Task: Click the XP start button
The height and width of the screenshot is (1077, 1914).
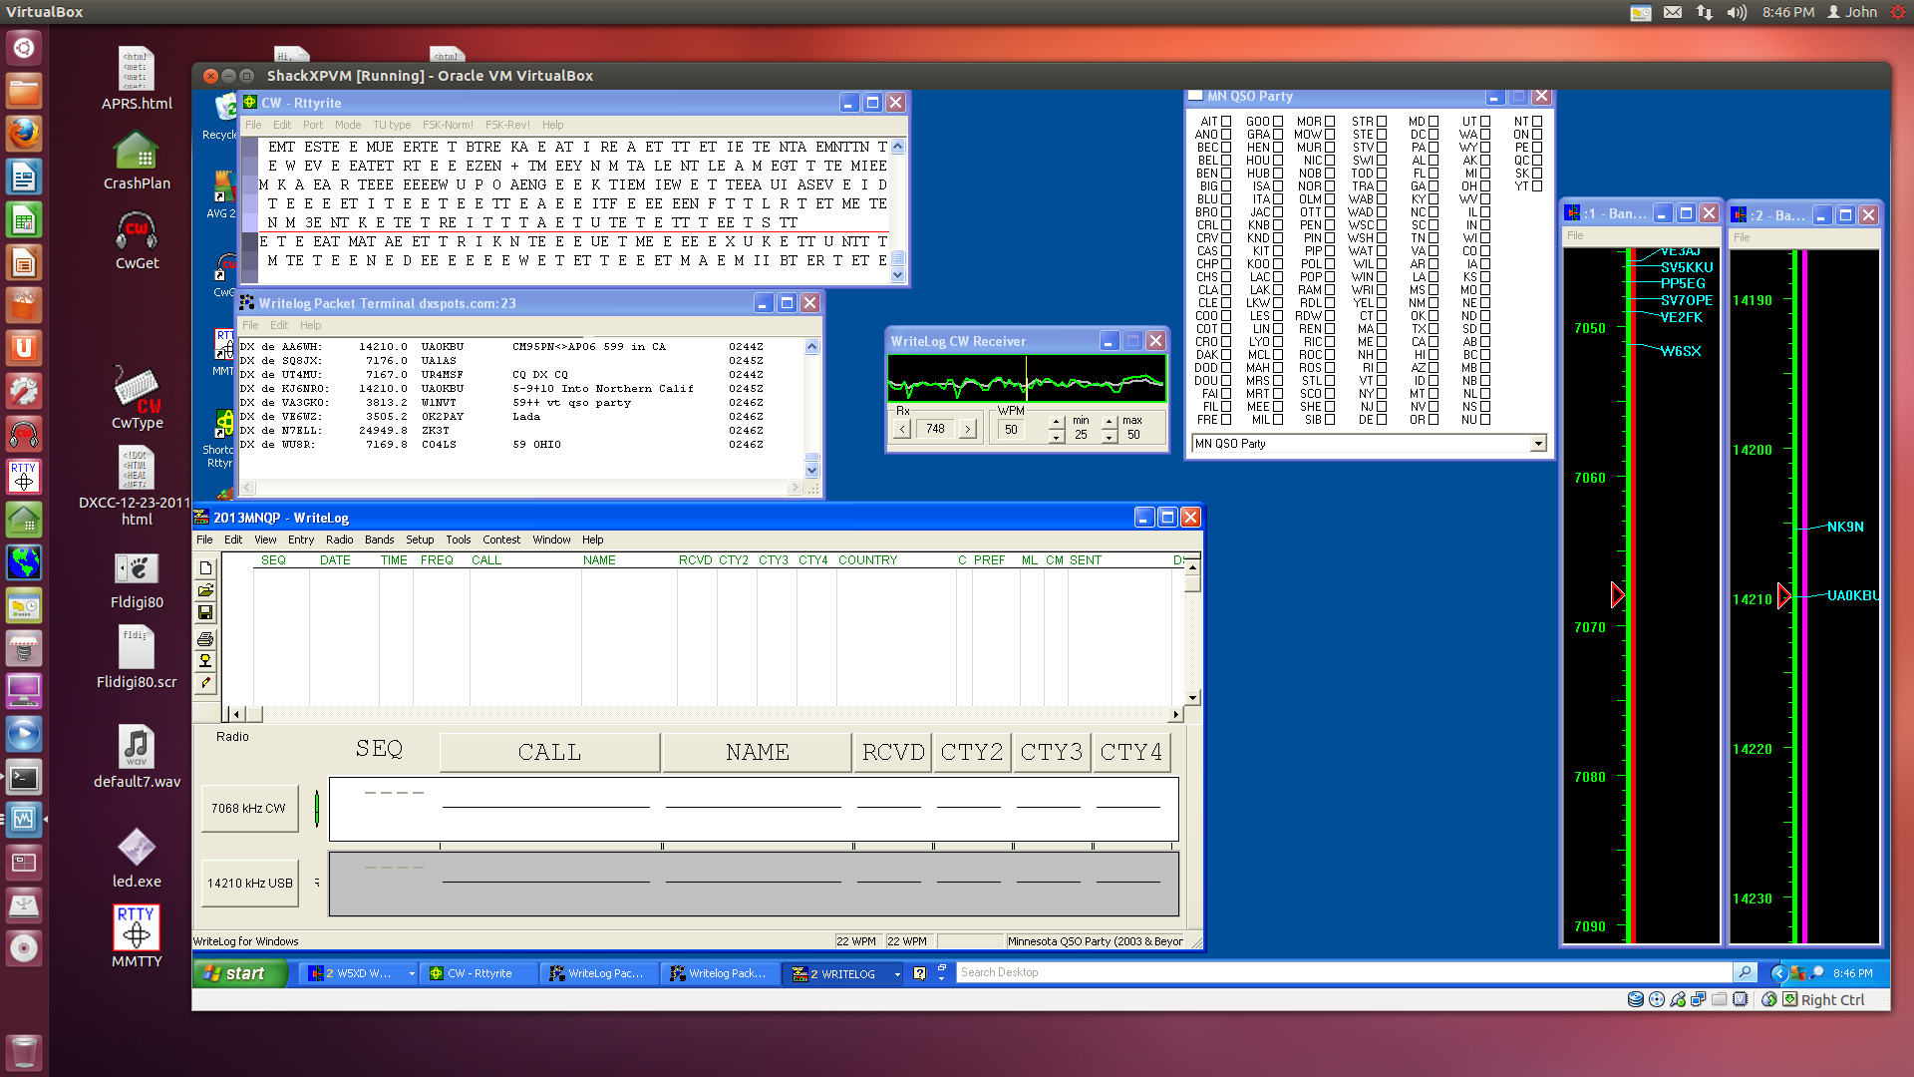Action: pyautogui.click(x=239, y=973)
